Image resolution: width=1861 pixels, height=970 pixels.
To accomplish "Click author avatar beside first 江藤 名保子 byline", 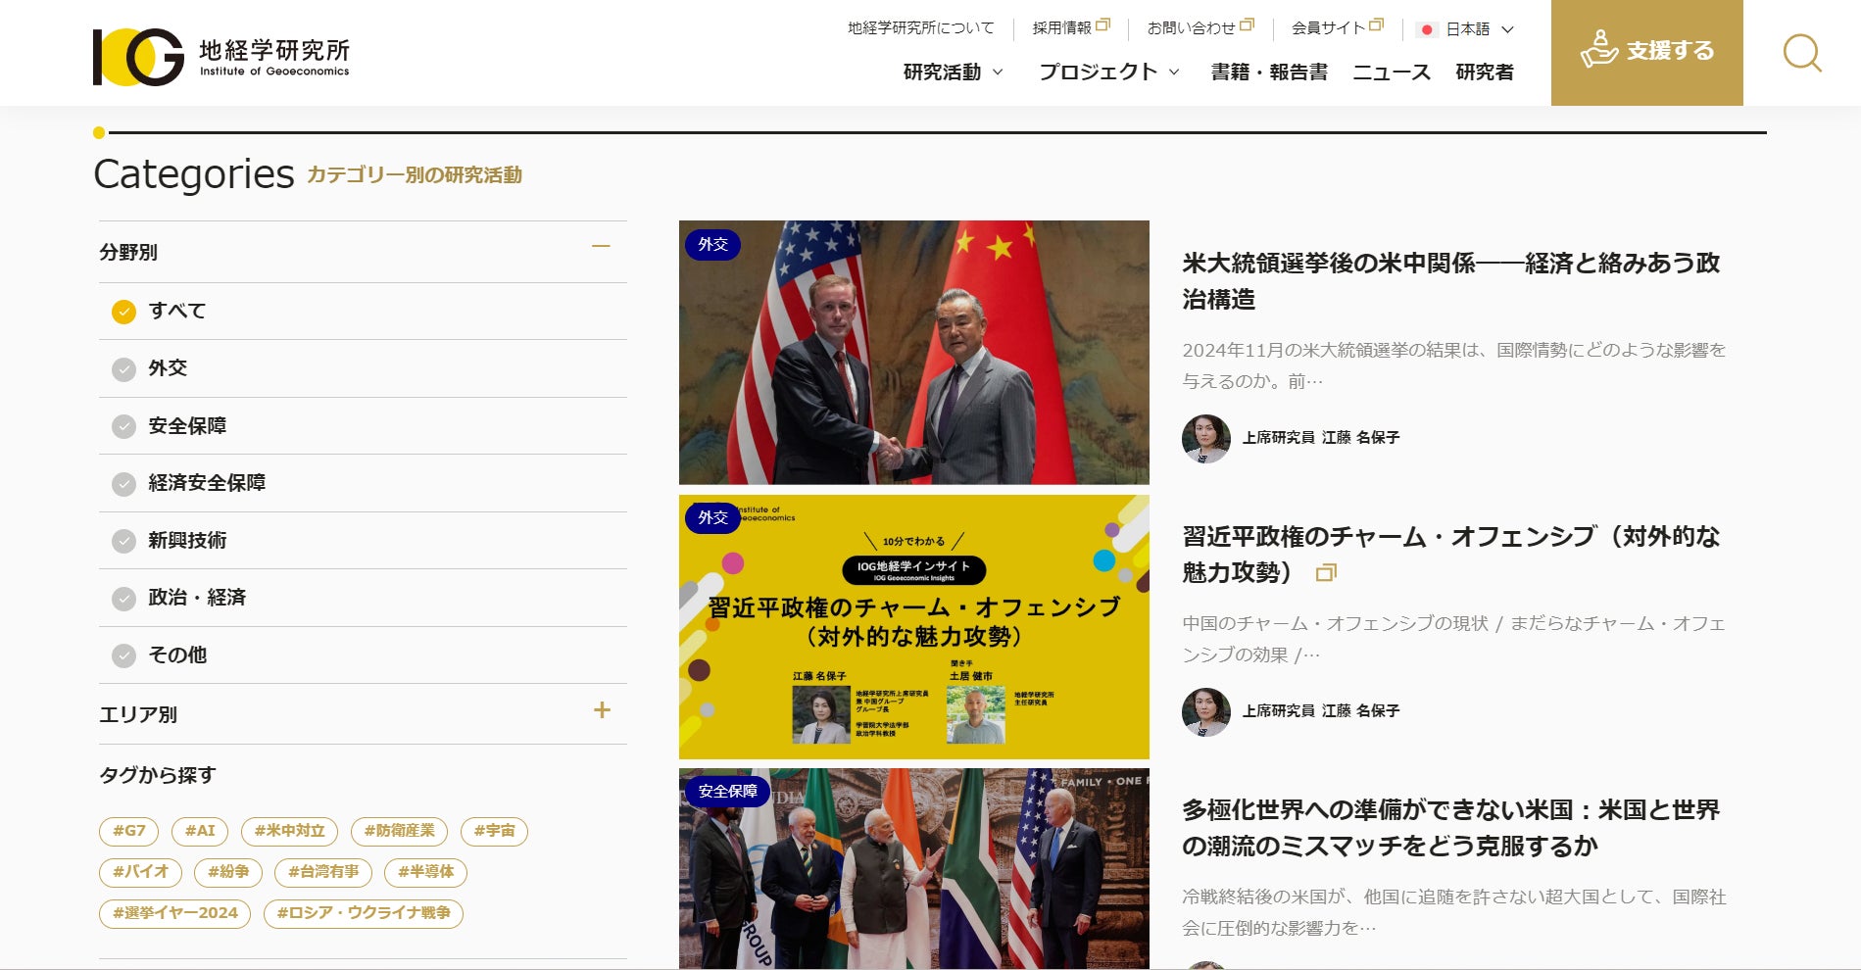I will (x=1206, y=438).
